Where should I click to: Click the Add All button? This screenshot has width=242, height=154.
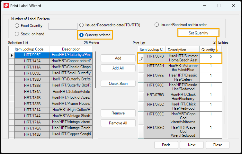(118, 68)
